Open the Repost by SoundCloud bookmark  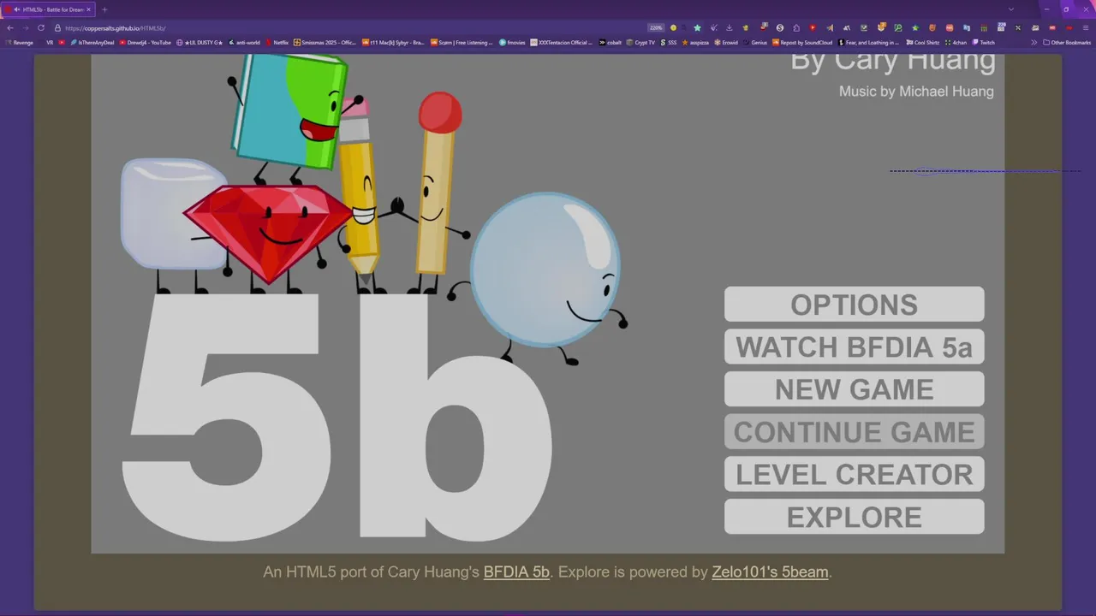(802, 42)
